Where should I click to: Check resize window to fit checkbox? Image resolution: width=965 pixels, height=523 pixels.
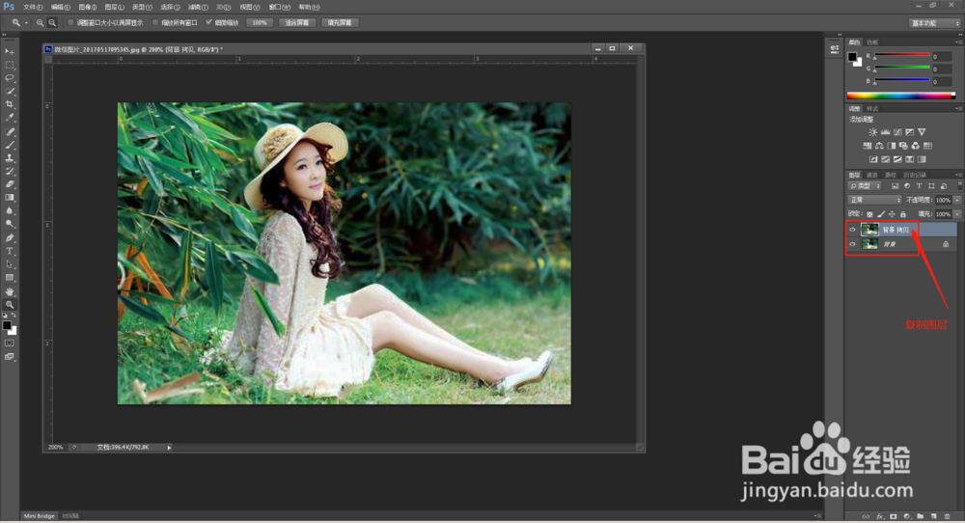[70, 23]
